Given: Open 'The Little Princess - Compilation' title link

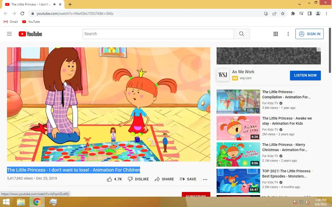Looking at the screenshot, I should click(286, 94).
